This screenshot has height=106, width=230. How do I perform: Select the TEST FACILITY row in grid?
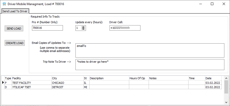pos(31,83)
